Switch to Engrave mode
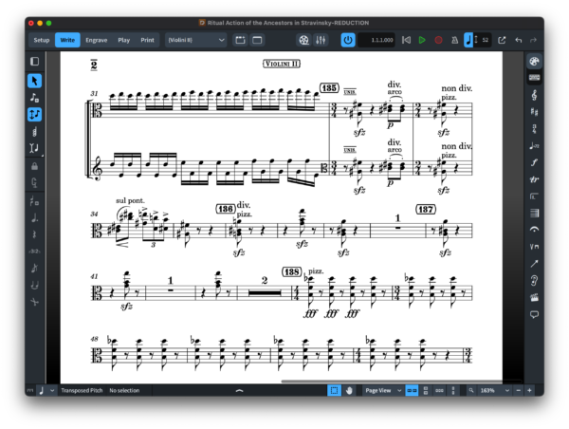The width and height of the screenshot is (569, 429). (x=96, y=40)
